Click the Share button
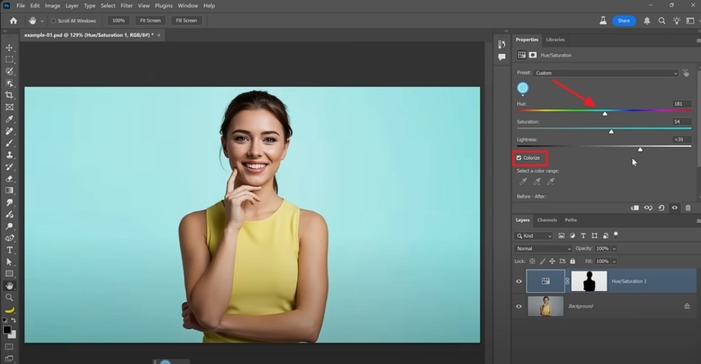The width and height of the screenshot is (701, 364). (x=624, y=20)
